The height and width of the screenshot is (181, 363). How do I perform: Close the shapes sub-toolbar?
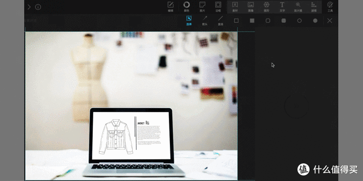click(x=330, y=21)
